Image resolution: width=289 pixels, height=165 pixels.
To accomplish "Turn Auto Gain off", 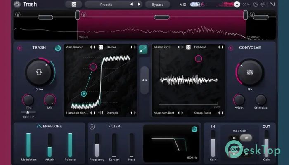I will (x=246, y=138).
